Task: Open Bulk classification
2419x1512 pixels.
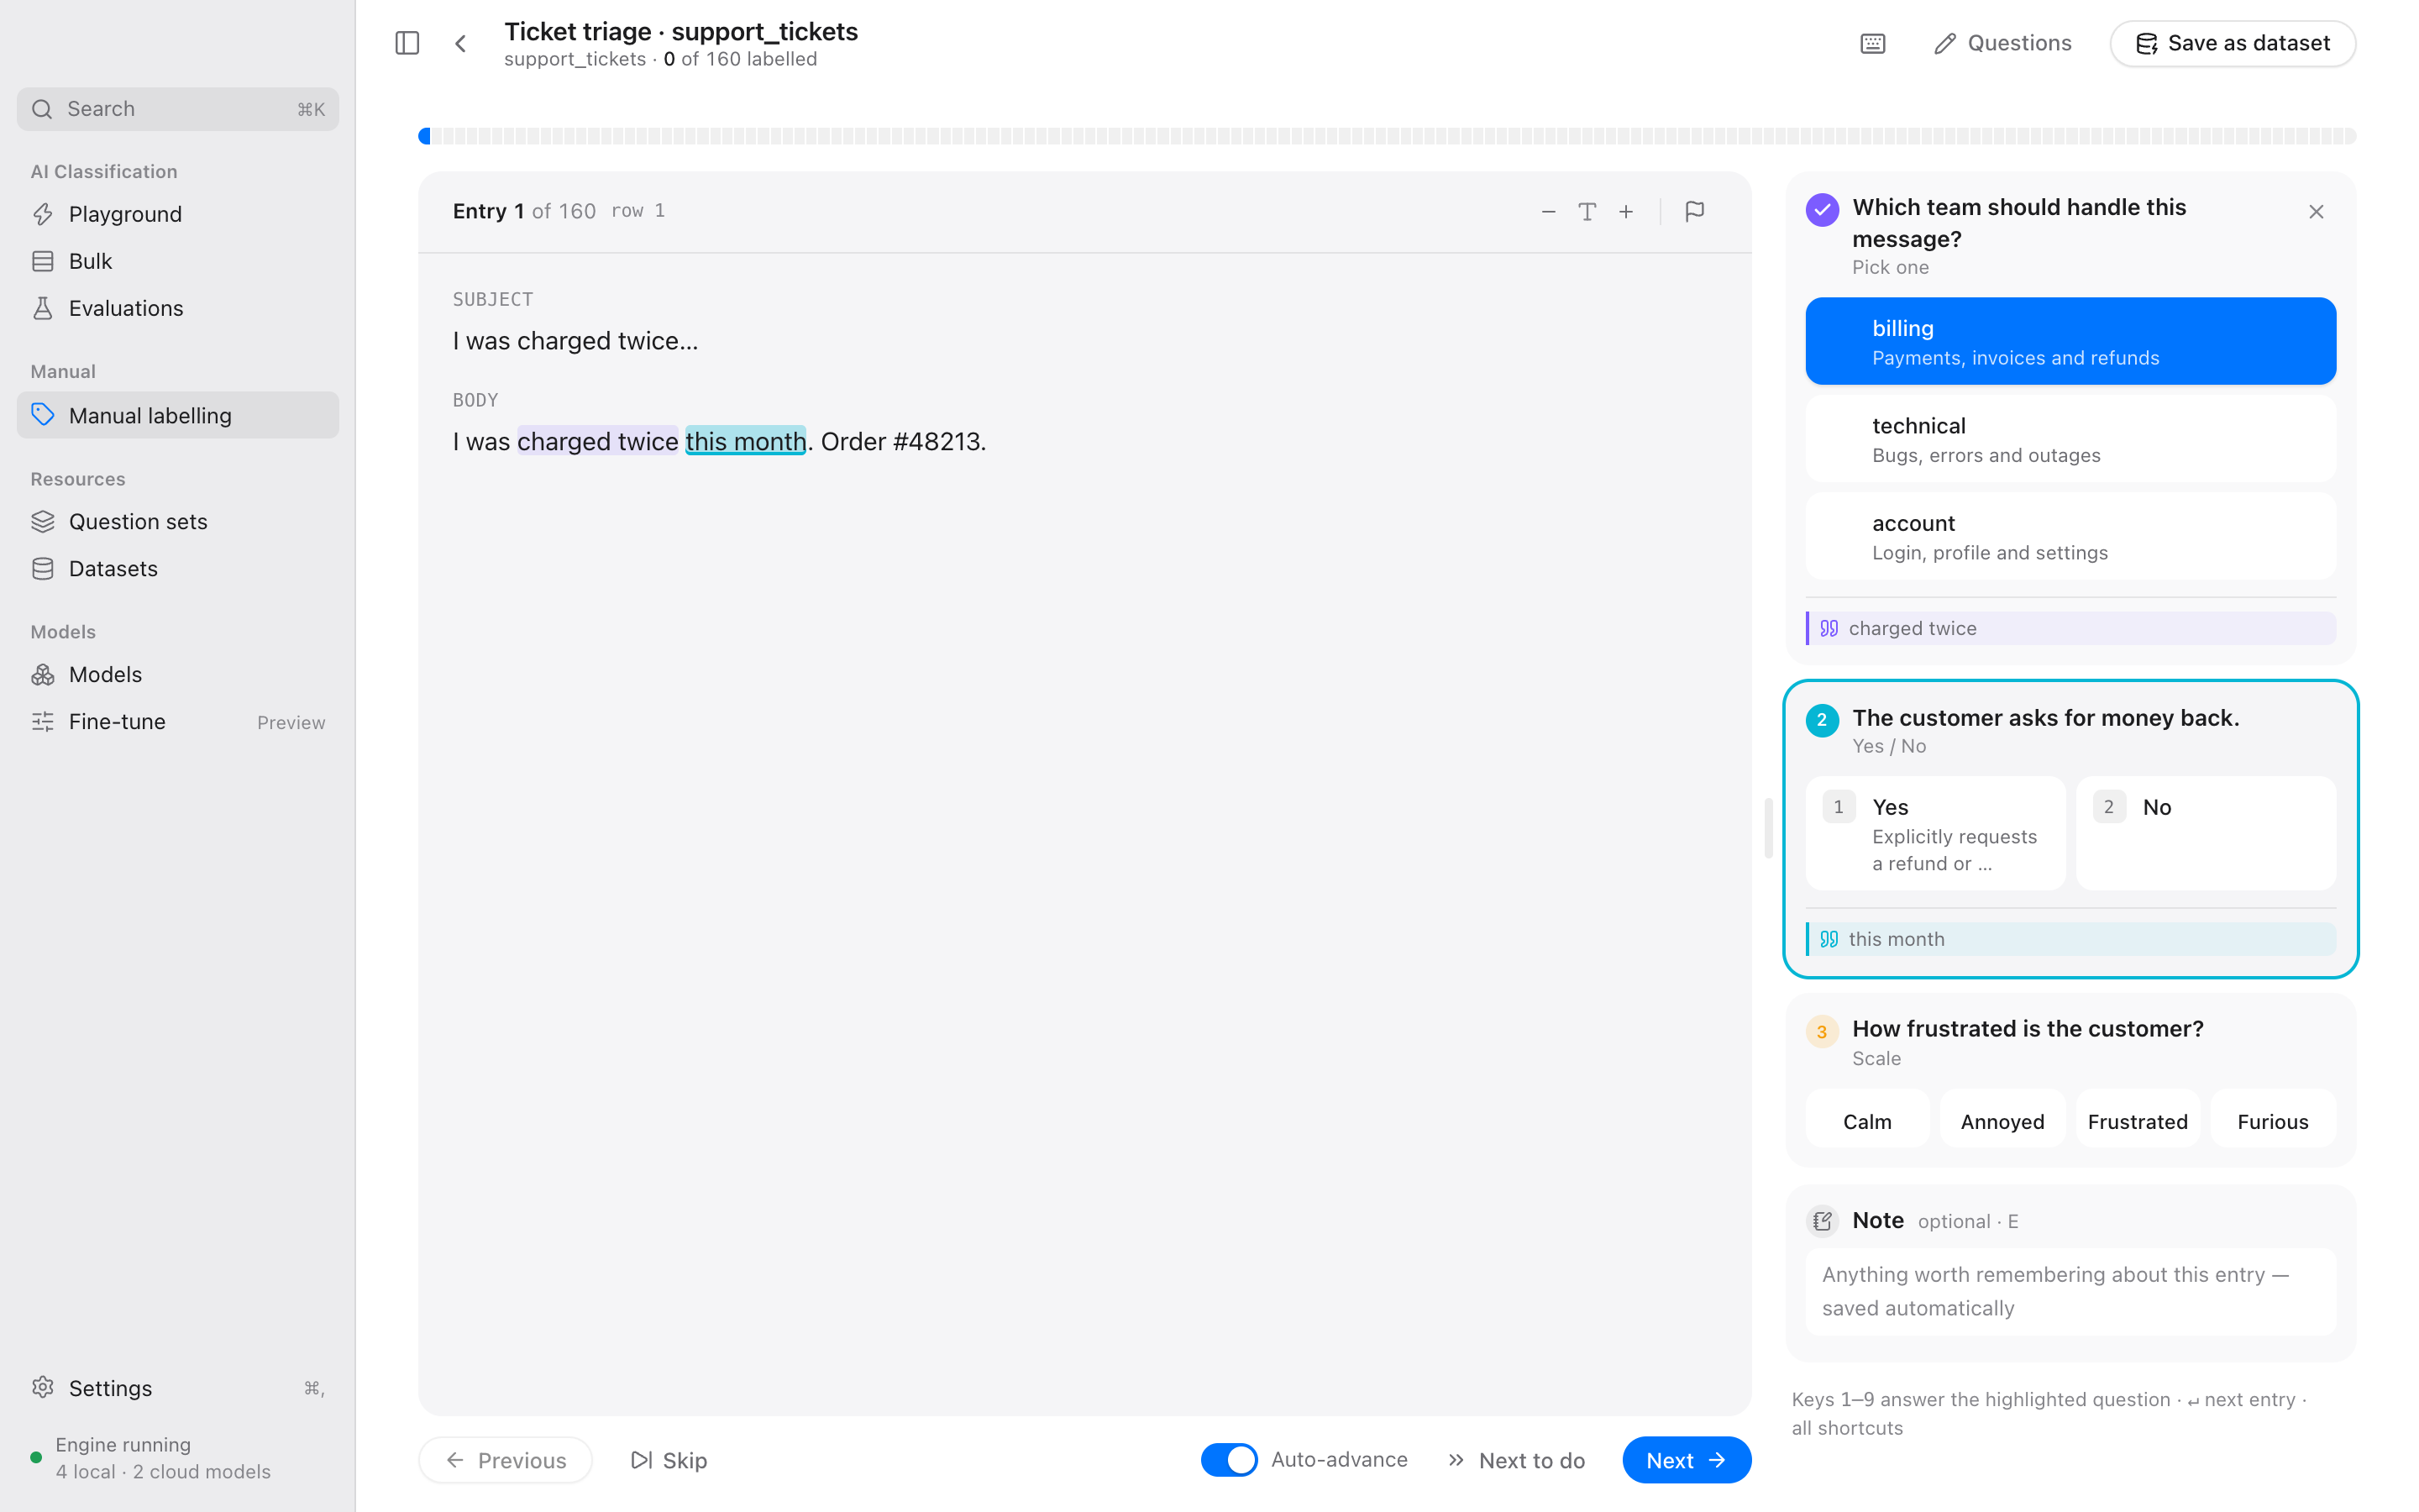Action: click(178, 261)
